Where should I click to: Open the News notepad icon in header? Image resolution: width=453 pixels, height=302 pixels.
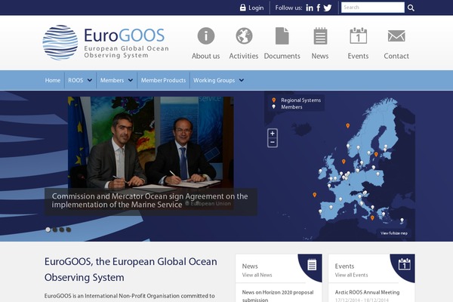coord(320,35)
